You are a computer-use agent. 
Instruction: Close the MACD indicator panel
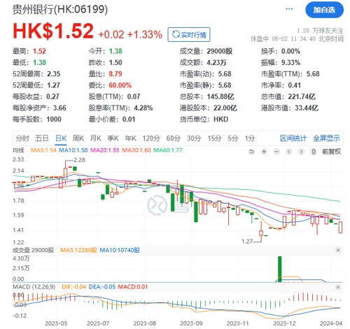tap(338, 287)
